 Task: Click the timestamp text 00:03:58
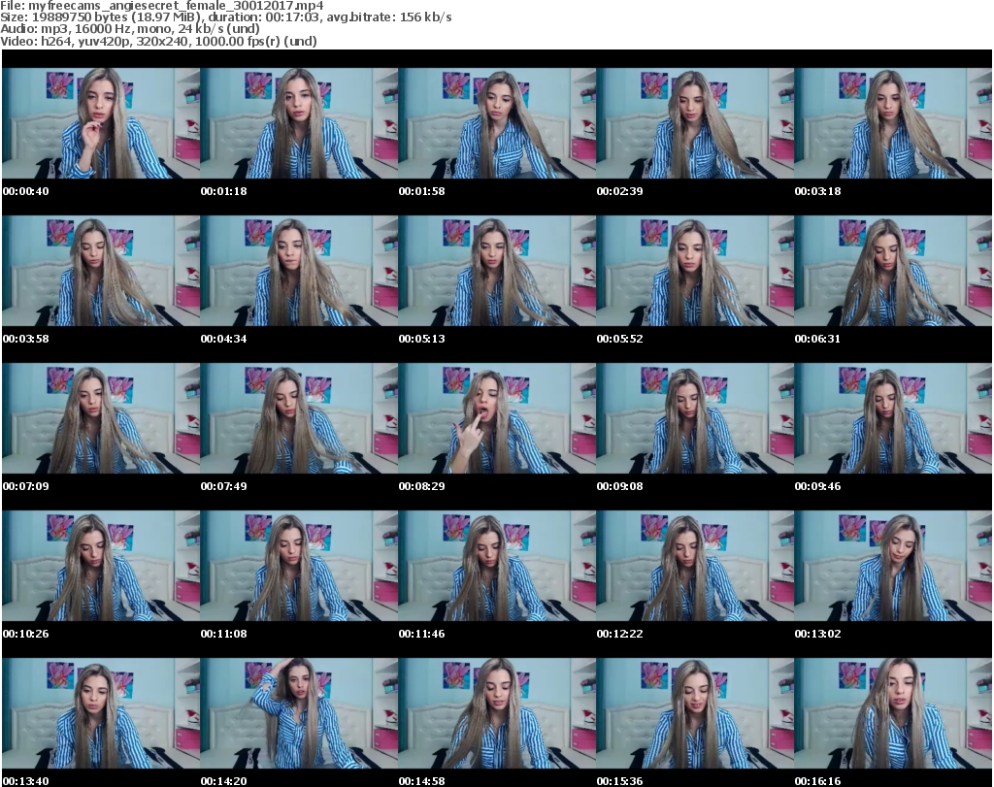[x=25, y=339]
